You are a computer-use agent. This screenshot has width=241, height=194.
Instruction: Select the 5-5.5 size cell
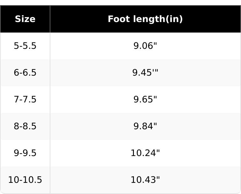[x=25, y=46]
